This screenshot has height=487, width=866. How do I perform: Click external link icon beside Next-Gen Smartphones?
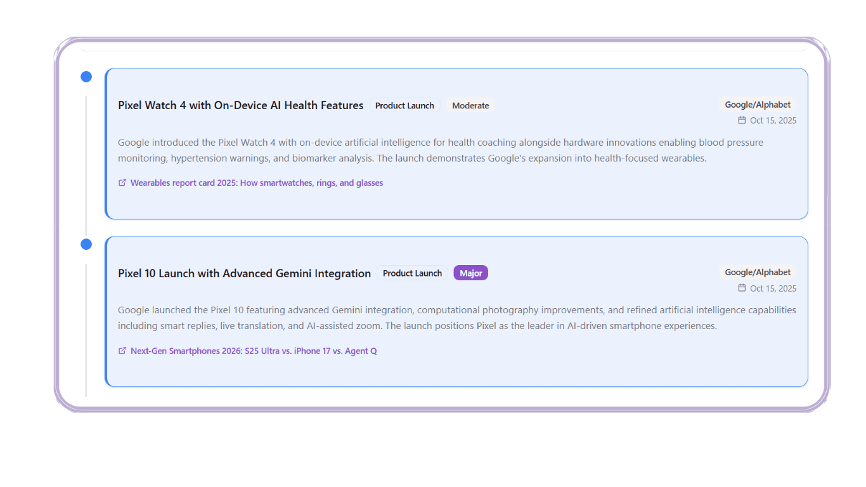(x=122, y=351)
